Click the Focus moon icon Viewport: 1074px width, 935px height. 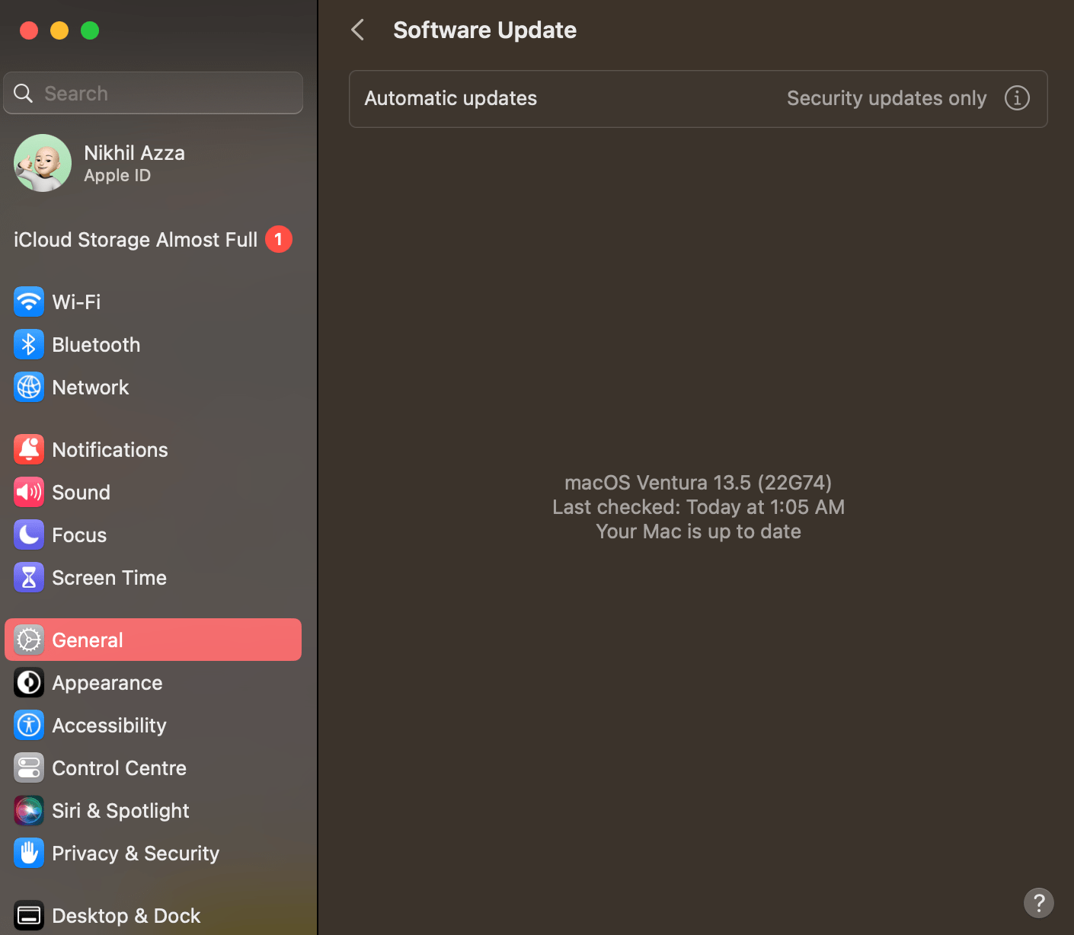point(29,535)
